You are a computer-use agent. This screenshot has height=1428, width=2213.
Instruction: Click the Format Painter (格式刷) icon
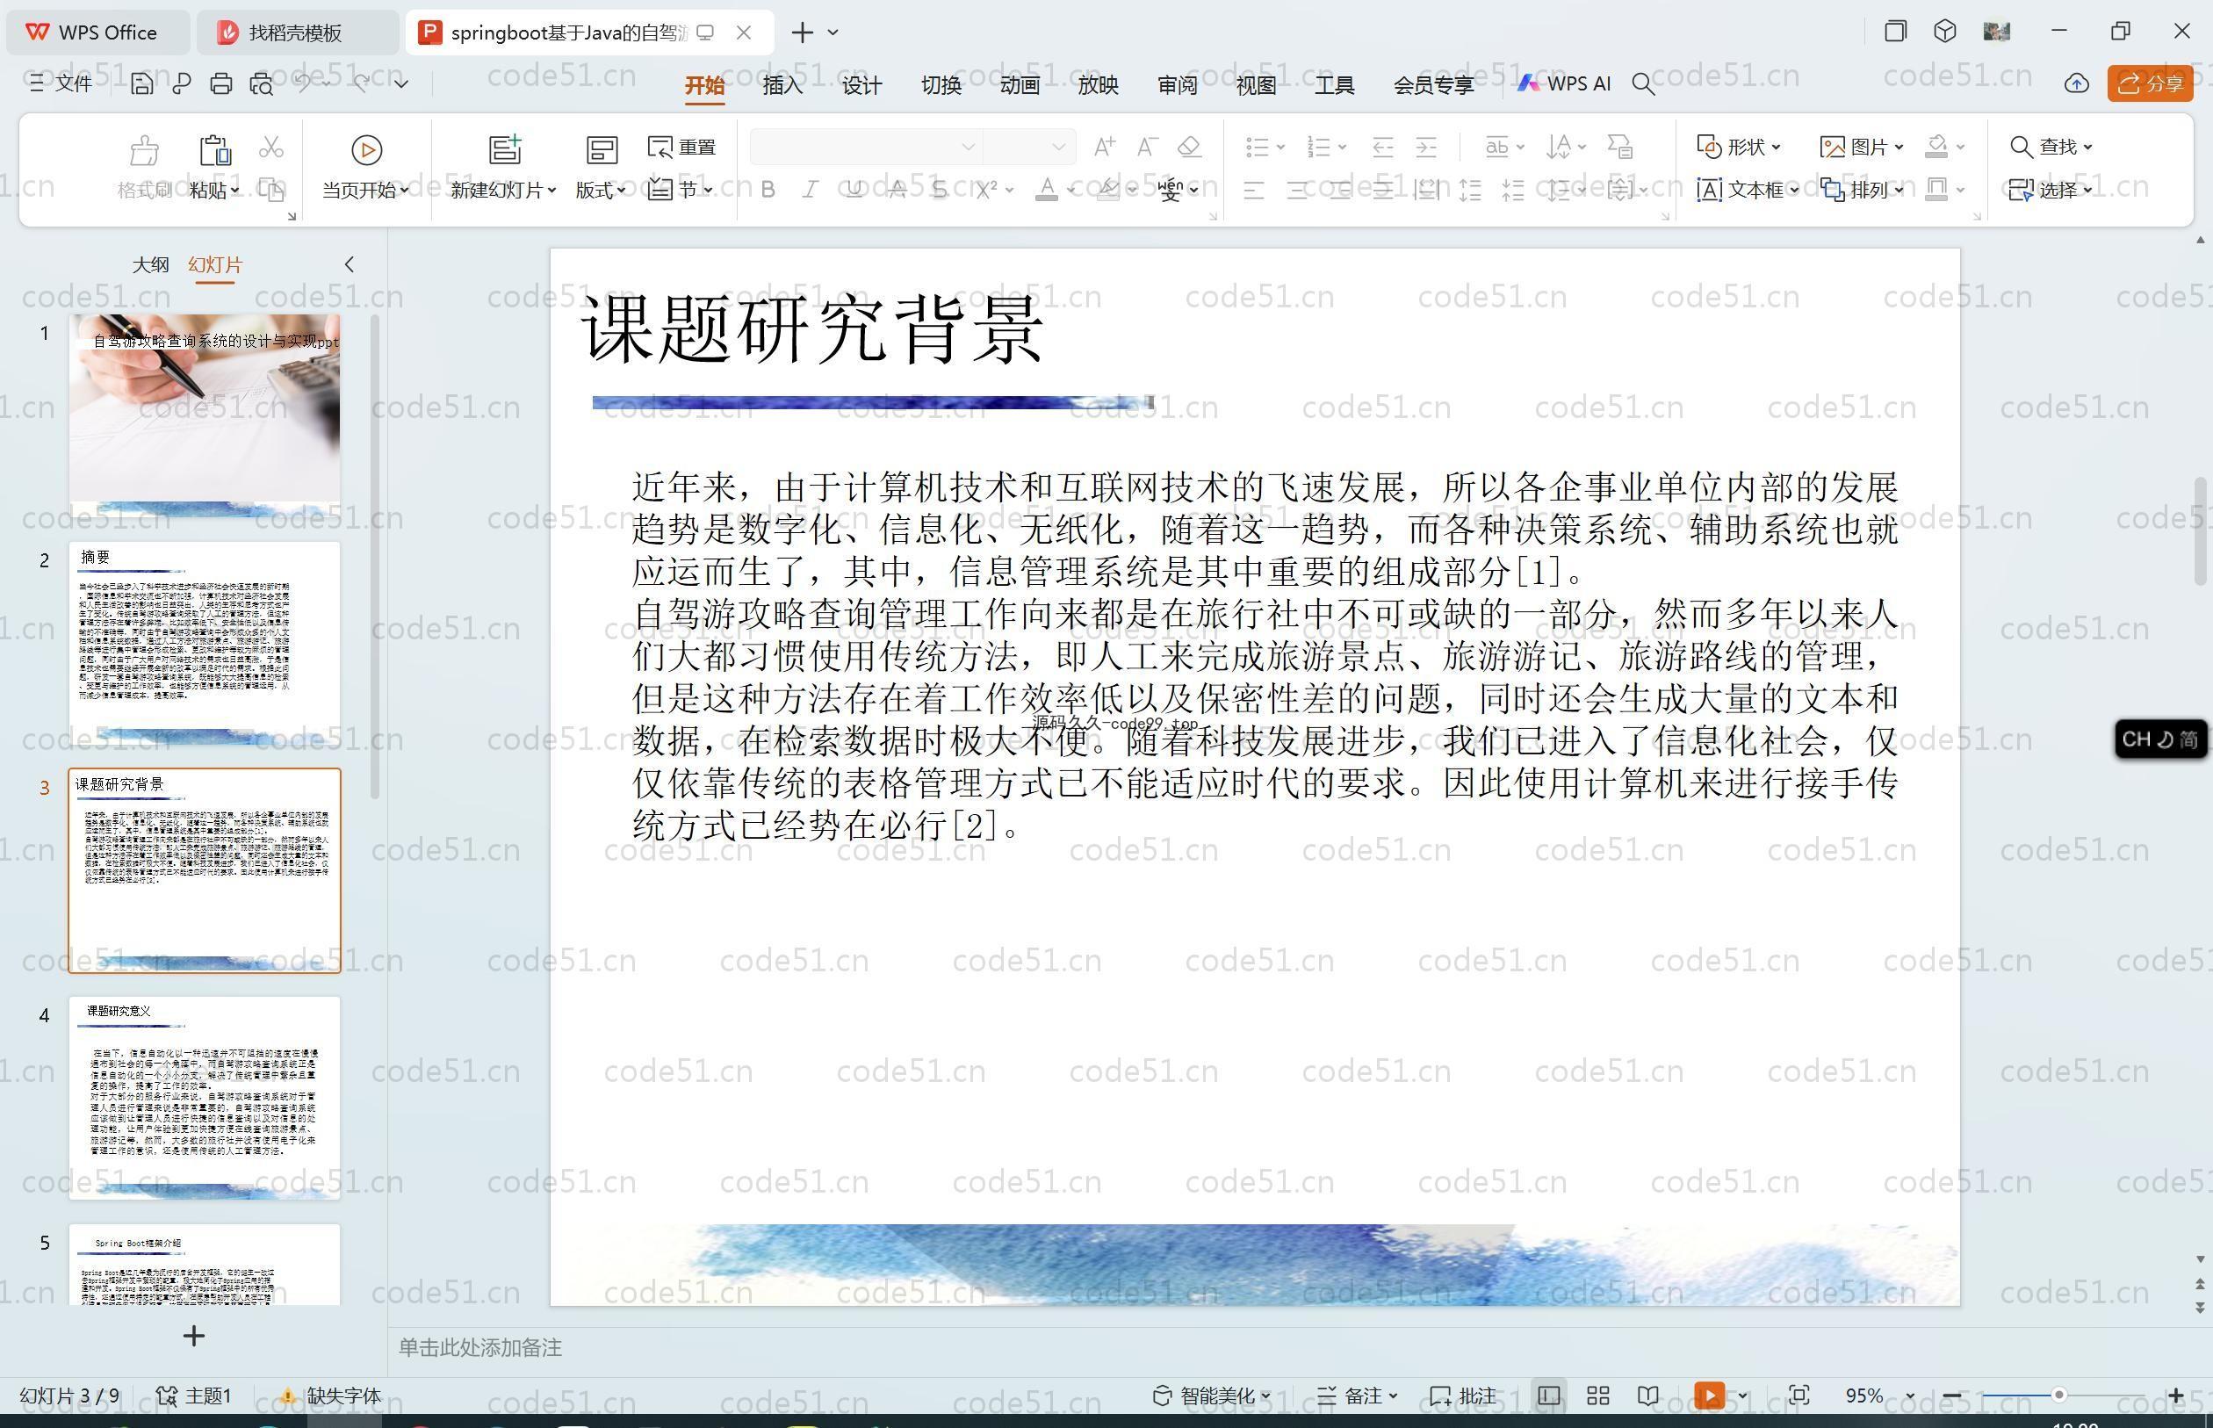[x=145, y=149]
